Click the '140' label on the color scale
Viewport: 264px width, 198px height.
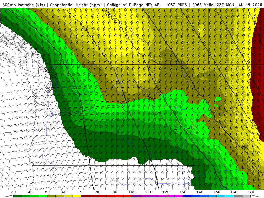(200, 192)
